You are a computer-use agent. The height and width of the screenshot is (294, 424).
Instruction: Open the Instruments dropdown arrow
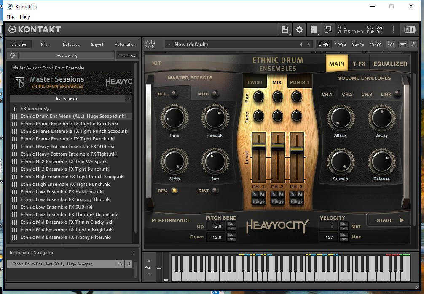coord(129,98)
